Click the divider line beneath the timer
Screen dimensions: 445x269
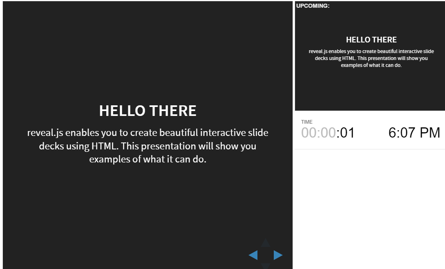tap(370, 149)
